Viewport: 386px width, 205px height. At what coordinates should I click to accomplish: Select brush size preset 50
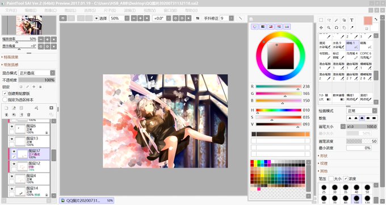[x=367, y=189]
